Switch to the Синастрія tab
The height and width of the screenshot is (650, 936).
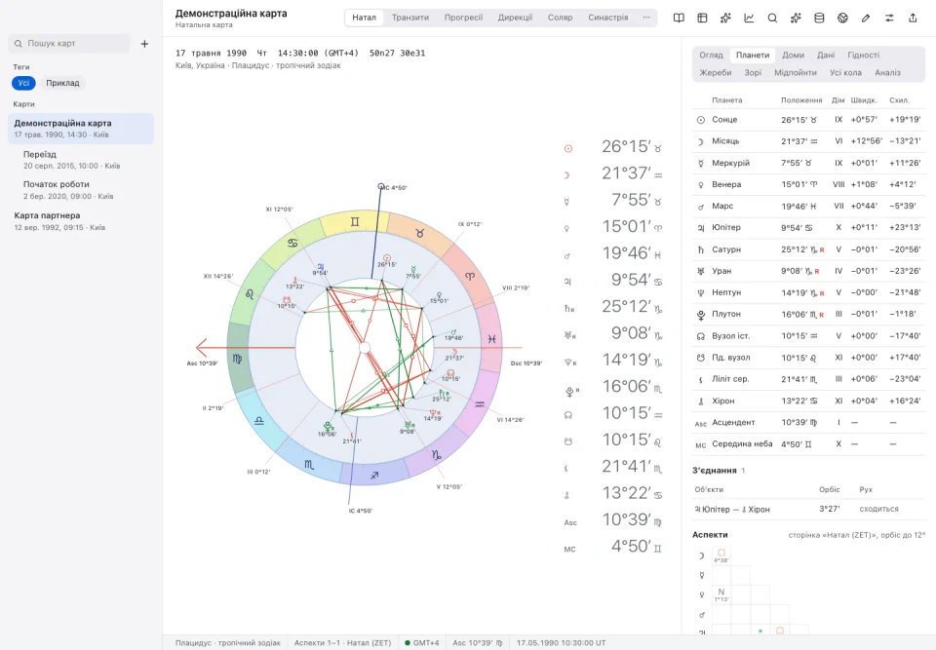coord(607,18)
